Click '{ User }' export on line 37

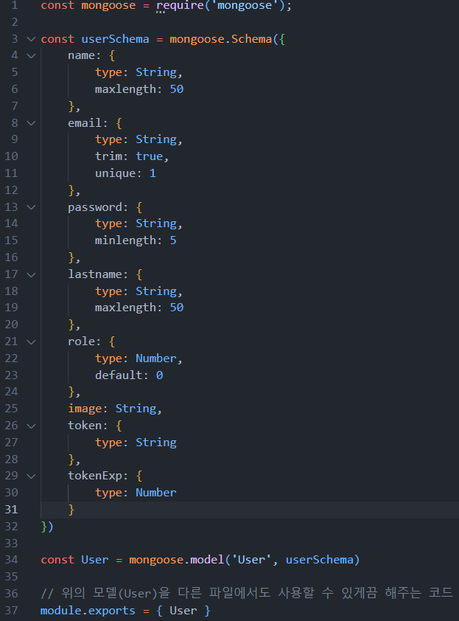coord(183,611)
